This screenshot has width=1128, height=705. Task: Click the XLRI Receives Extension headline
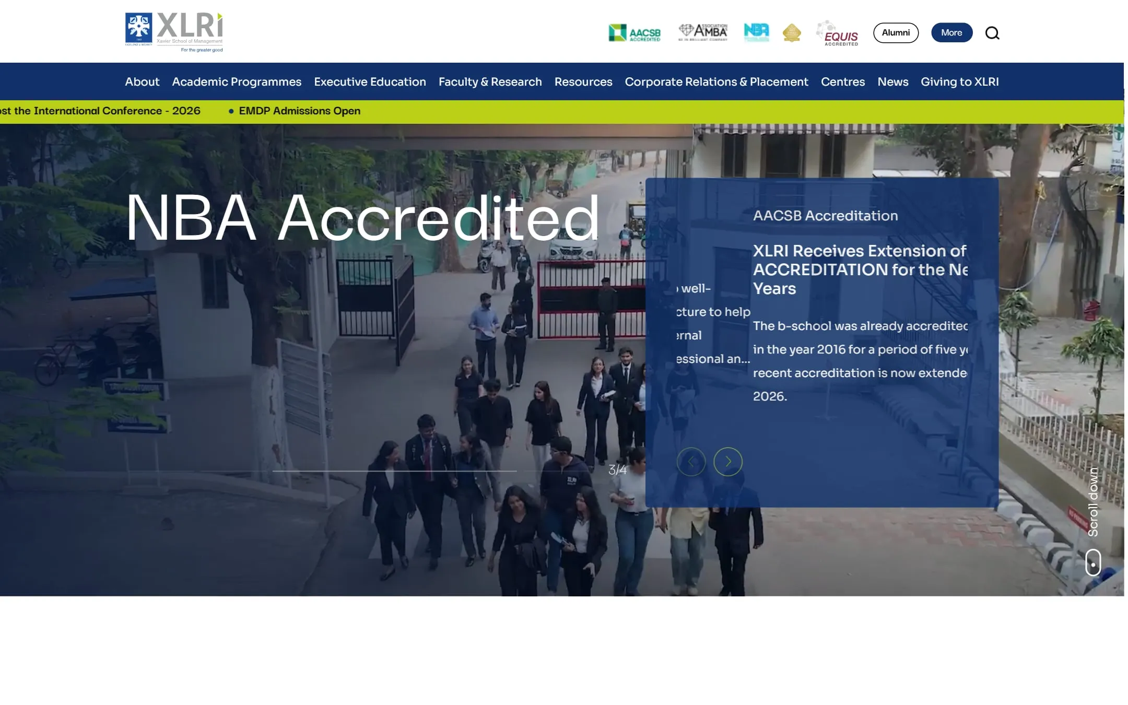click(860, 269)
